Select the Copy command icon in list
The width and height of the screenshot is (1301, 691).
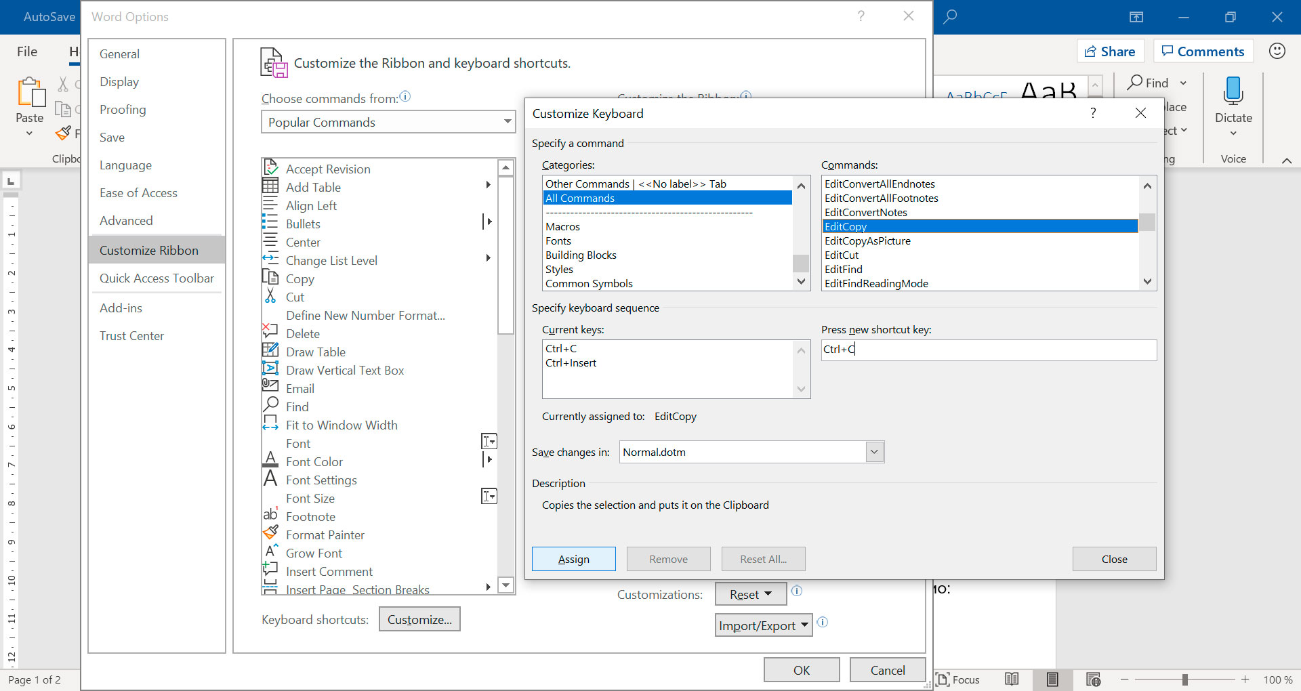click(x=270, y=278)
